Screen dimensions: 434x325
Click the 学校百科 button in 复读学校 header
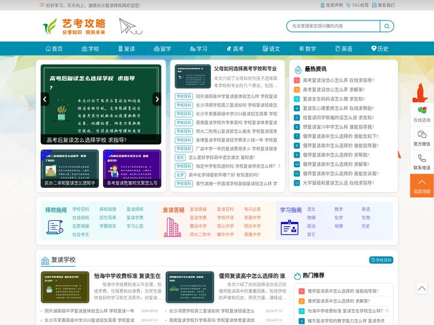[x=381, y=260]
